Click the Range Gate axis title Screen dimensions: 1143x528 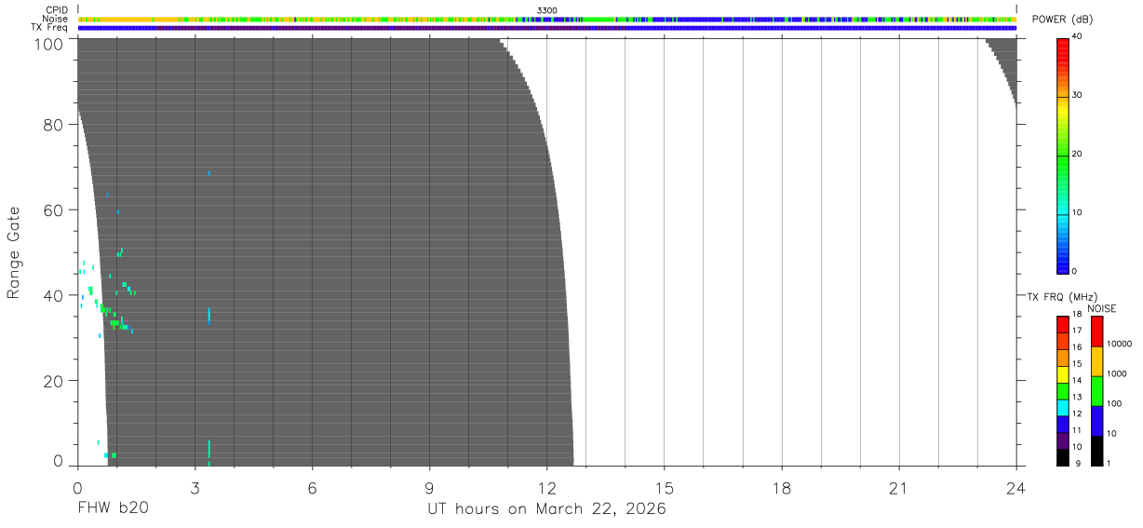[14, 253]
